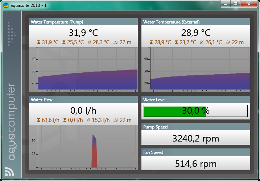Click pump temperature min icon
This screenshot has width=260, height=181.
pos(64,42)
